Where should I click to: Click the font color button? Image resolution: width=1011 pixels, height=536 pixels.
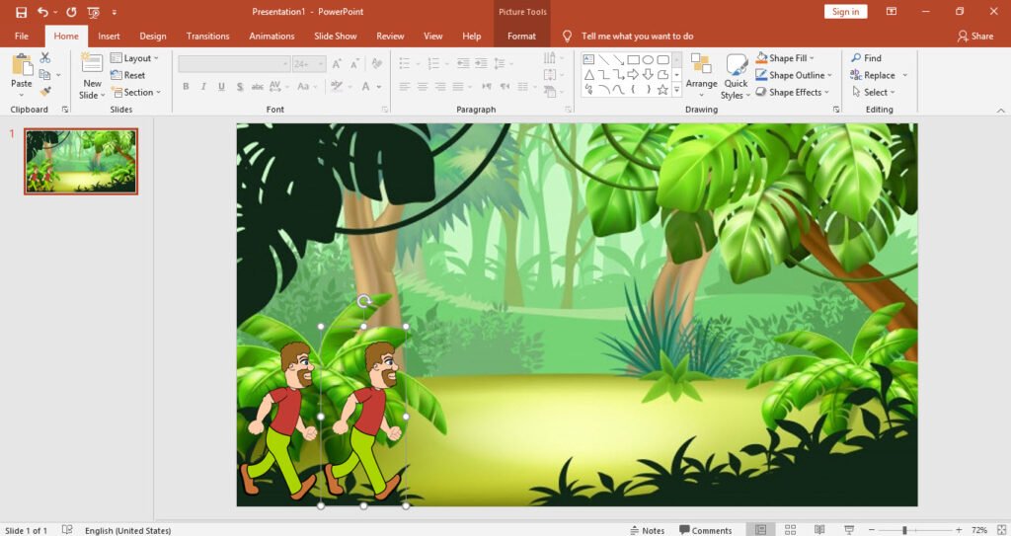click(x=365, y=87)
